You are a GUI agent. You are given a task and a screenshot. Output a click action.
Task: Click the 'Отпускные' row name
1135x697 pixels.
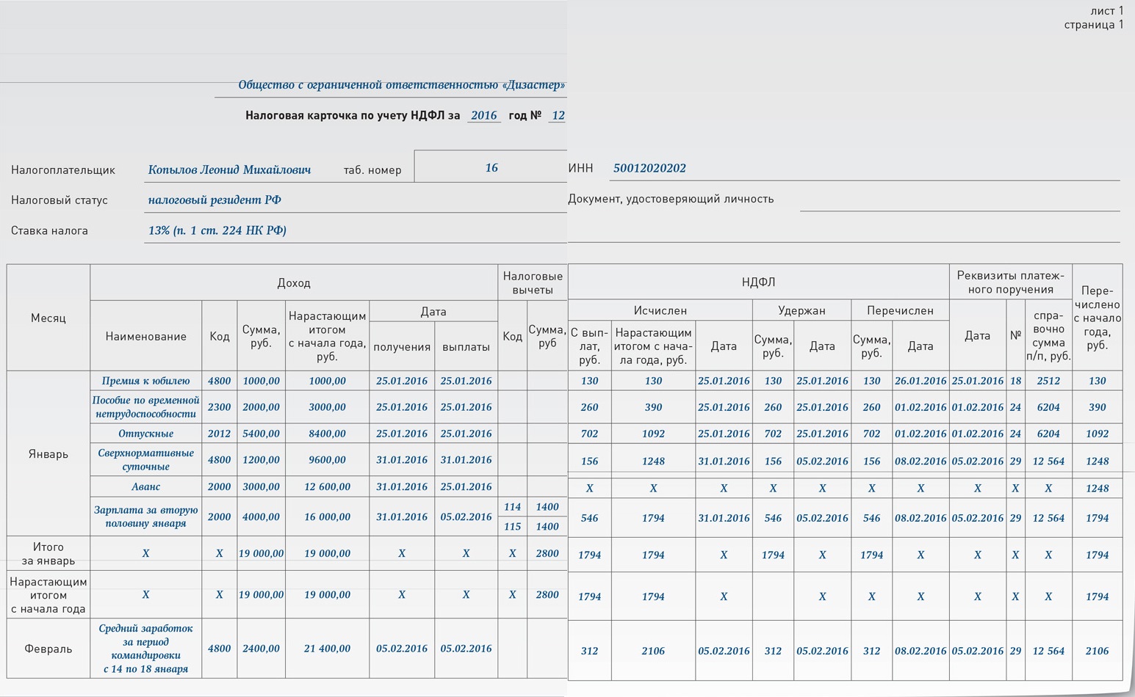[145, 434]
